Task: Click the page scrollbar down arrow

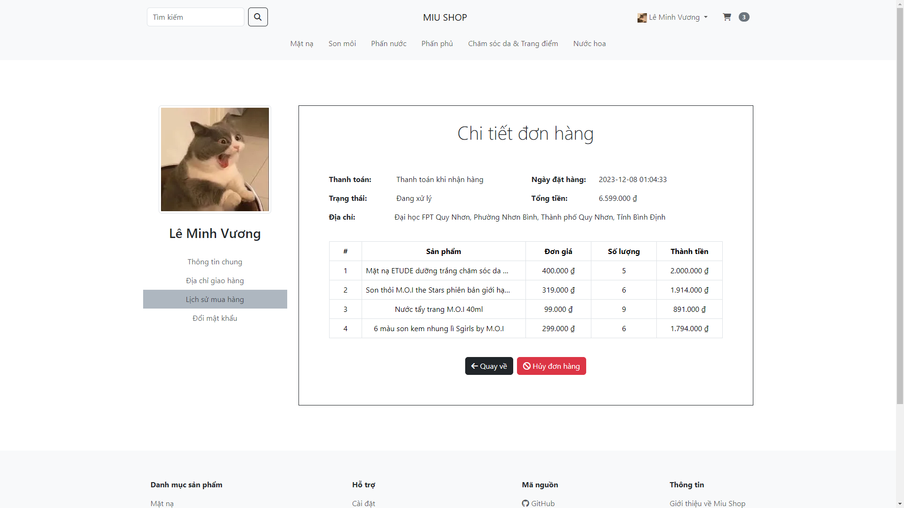Action: point(900,504)
